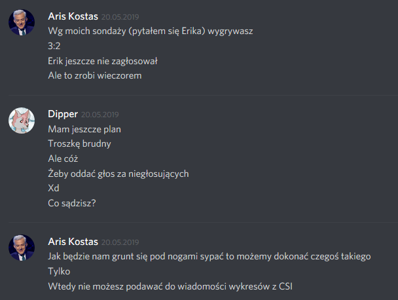Click Aris Kostas username above 'Wg moich sondaży'
The image size is (398, 300).
coord(73,16)
